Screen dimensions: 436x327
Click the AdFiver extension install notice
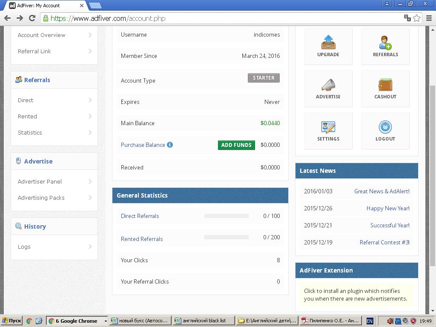[356, 295]
